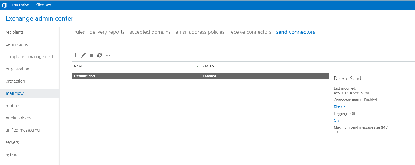The height and width of the screenshot is (165, 415).
Task: Open the servers section in sidebar
Action: 12,142
